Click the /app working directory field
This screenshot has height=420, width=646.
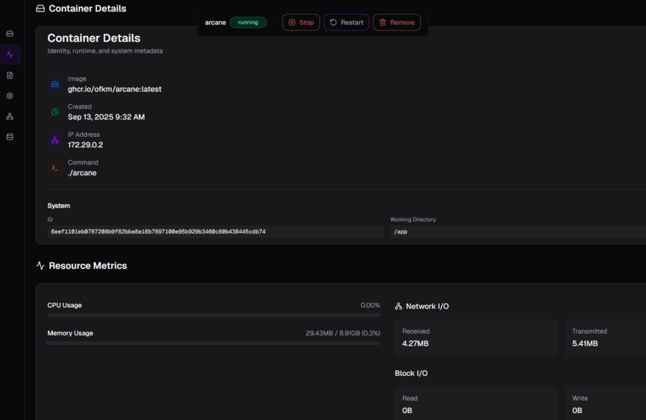click(x=518, y=231)
